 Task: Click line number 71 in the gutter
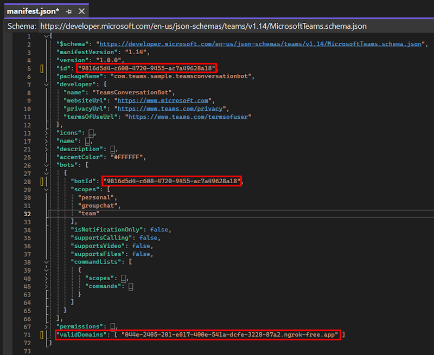(27, 335)
